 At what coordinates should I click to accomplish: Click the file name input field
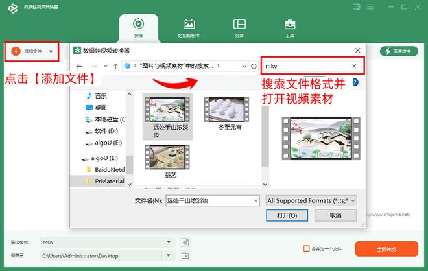[209, 201]
